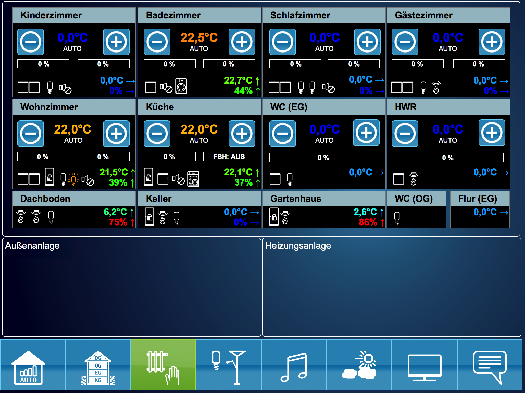Image resolution: width=525 pixels, height=393 pixels.
Task: Click window icon in WC (EG)
Action: coord(275,179)
